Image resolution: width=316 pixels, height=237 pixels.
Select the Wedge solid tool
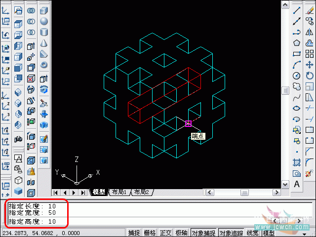click(44, 54)
